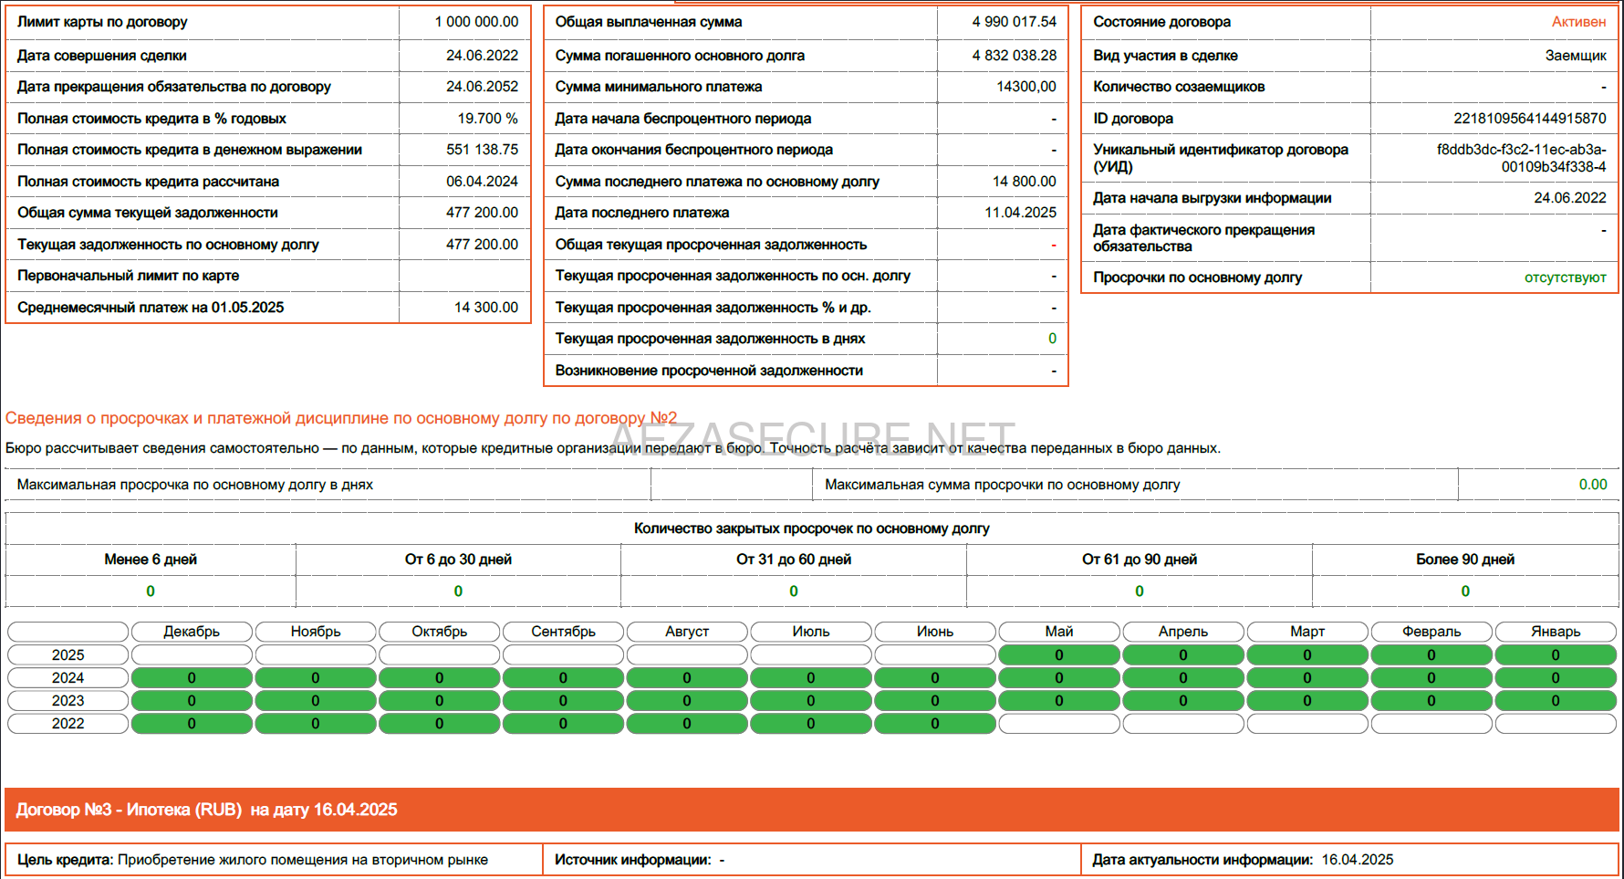Click 'Дата начала беспроцентного периода' label
The image size is (1624, 879).
coord(683,119)
